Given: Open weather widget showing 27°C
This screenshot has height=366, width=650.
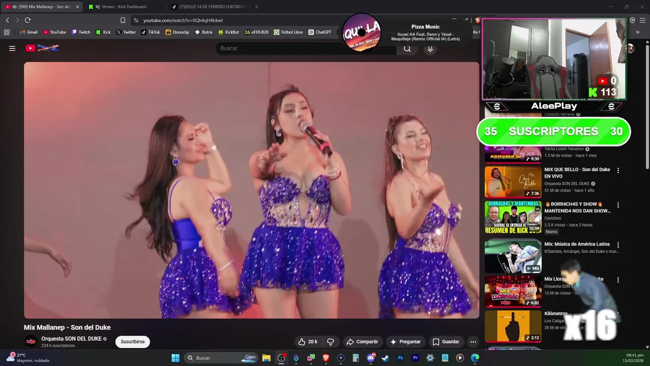Looking at the screenshot, I should pos(28,358).
